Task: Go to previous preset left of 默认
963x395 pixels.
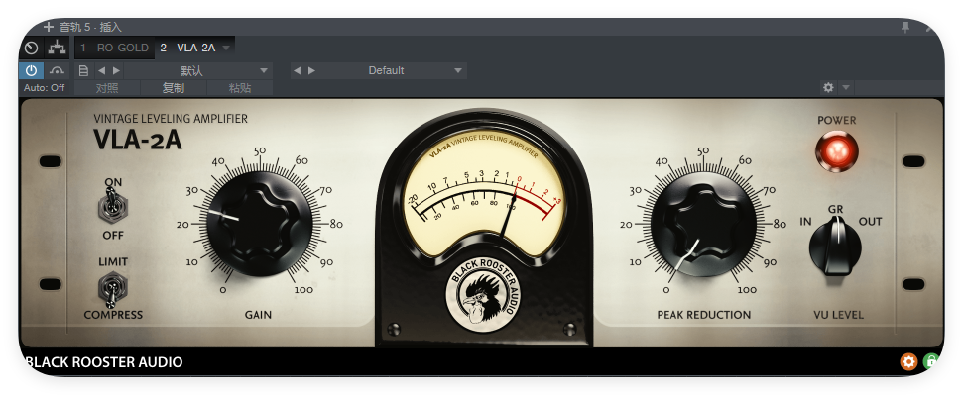Action: pyautogui.click(x=101, y=70)
